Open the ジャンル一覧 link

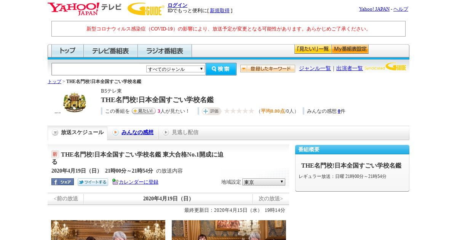(x=315, y=69)
